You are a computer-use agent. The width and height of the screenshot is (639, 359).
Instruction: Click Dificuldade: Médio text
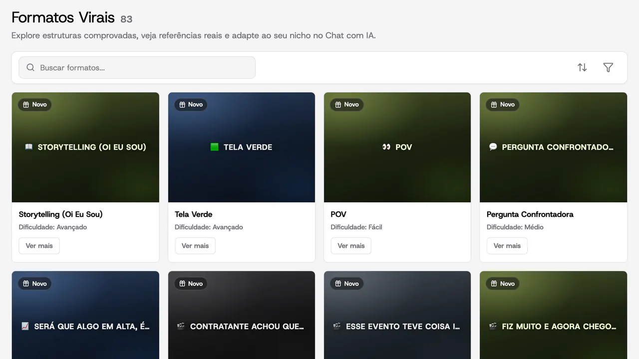[x=515, y=227]
